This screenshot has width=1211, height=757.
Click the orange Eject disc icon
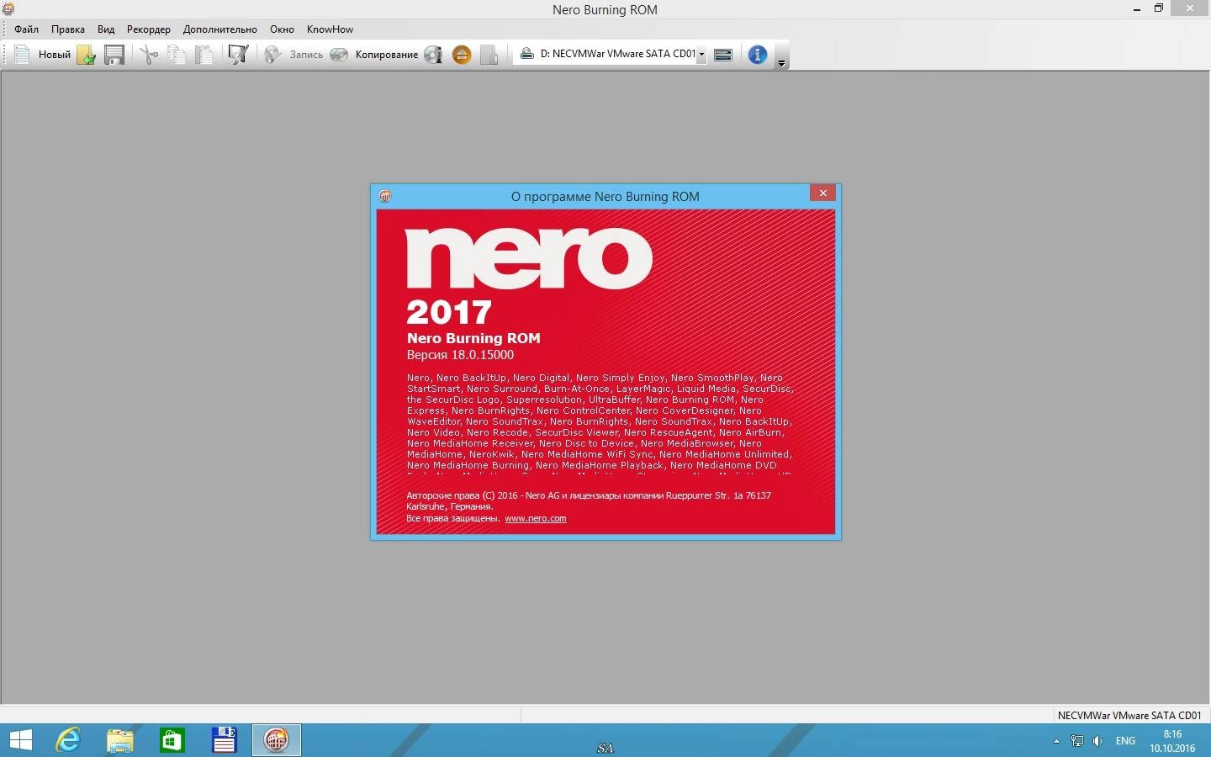tap(462, 55)
